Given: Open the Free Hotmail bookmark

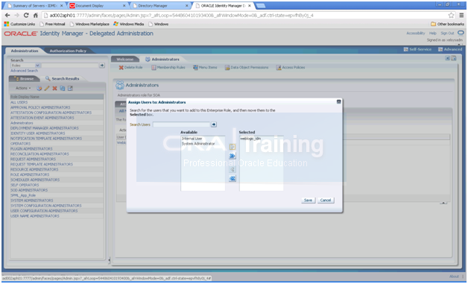Looking at the screenshot, I should point(52,24).
